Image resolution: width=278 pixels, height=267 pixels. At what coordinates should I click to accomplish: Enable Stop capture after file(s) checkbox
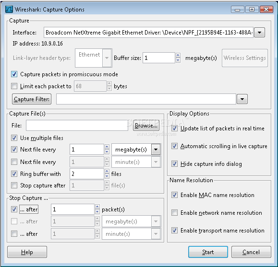[x=14, y=186]
